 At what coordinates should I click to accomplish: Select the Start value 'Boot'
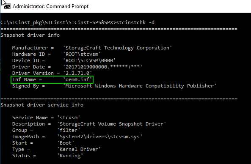point(66,143)
